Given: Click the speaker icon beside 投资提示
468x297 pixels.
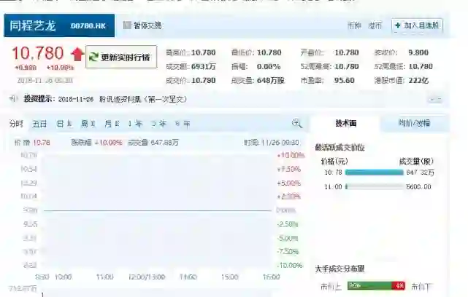Looking at the screenshot, I should [13, 99].
